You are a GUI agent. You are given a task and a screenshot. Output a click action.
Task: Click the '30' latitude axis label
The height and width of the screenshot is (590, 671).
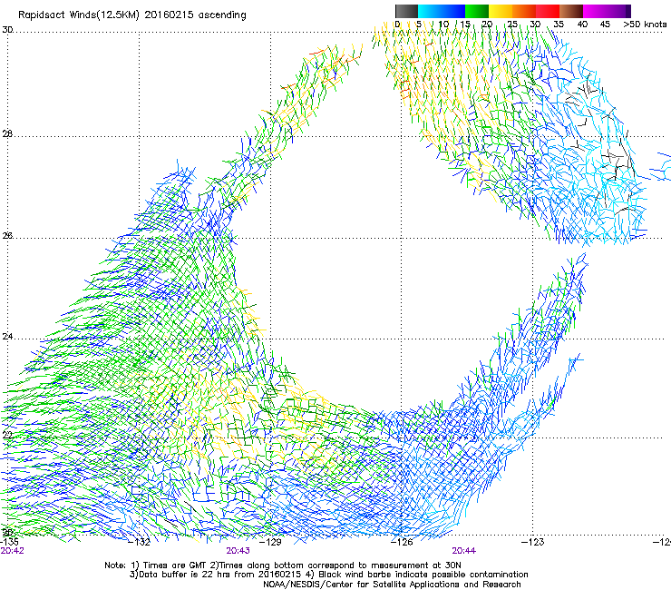(x=7, y=30)
